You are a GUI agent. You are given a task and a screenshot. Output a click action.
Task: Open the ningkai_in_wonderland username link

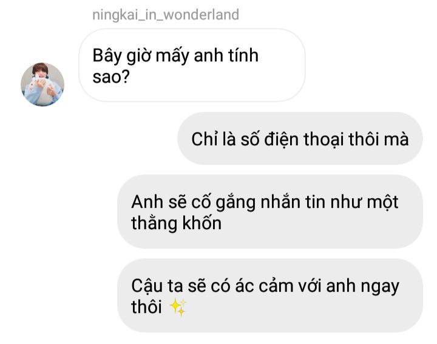pyautogui.click(x=166, y=15)
